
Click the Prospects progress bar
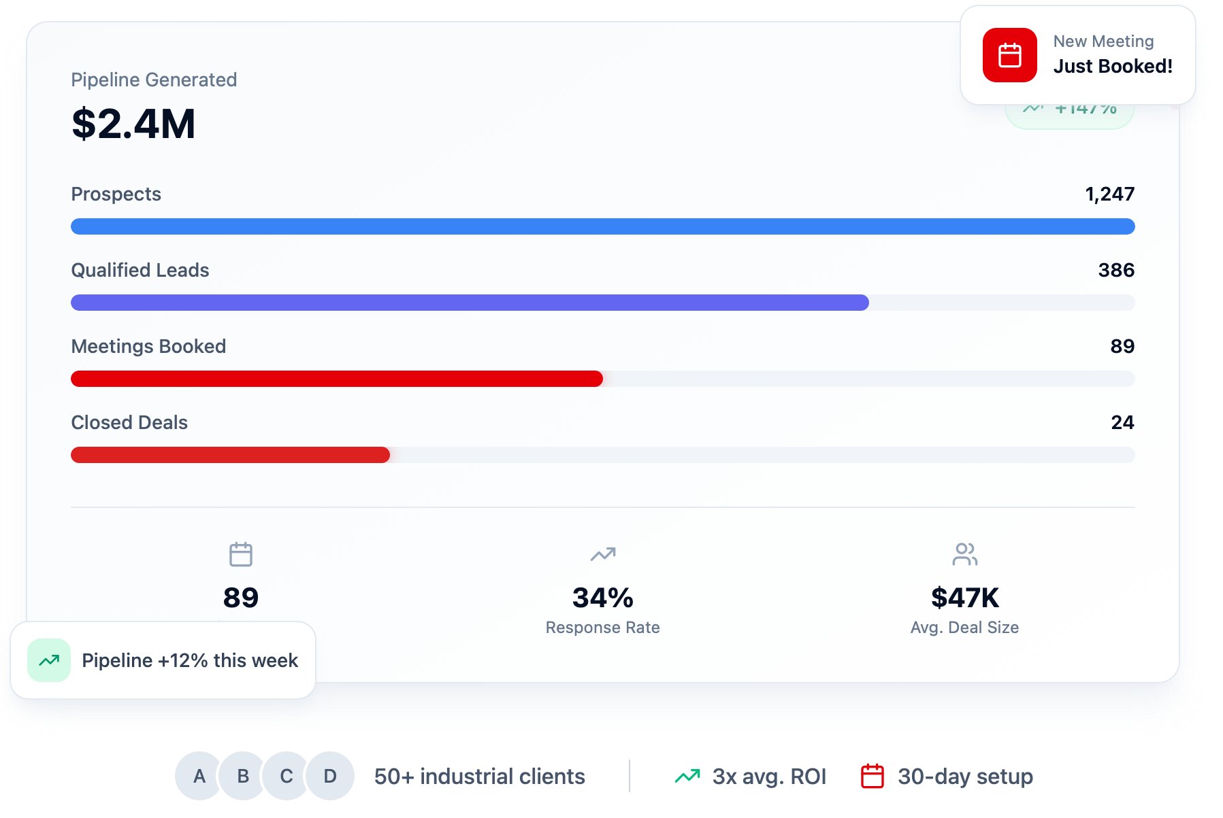point(602,226)
